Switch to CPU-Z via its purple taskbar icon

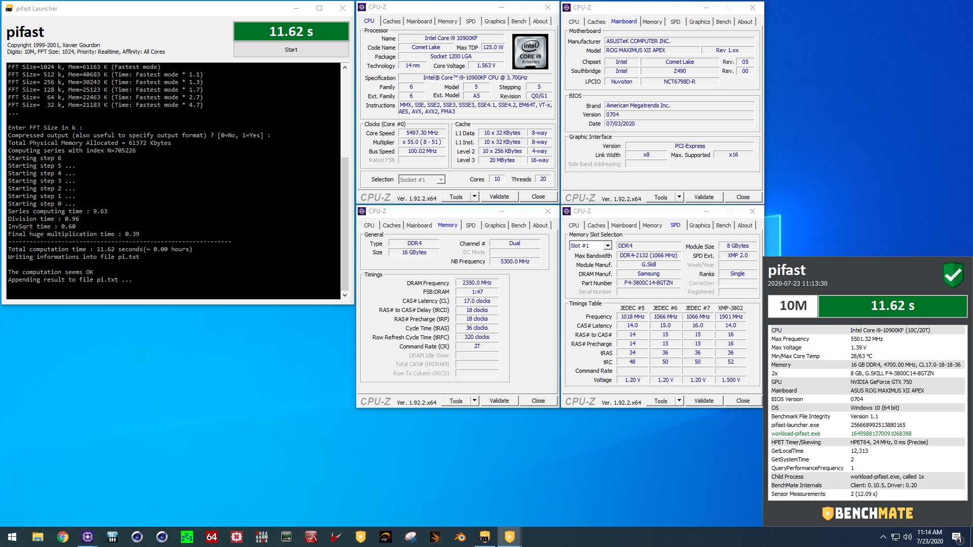coord(87,537)
